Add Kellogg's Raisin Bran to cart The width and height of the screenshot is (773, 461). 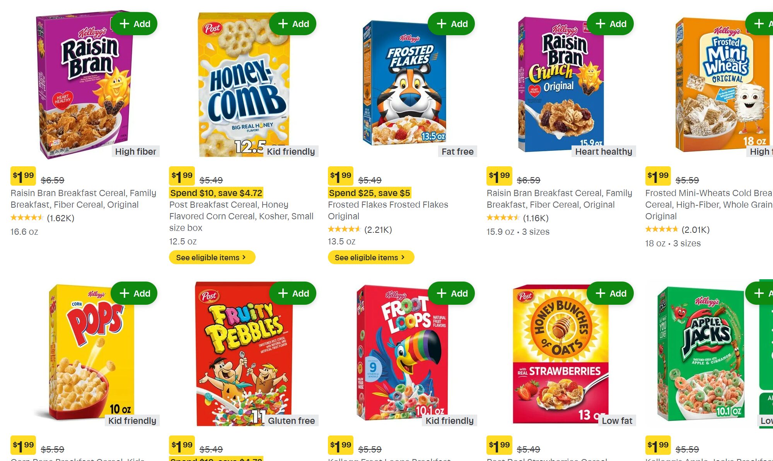pyautogui.click(x=134, y=24)
